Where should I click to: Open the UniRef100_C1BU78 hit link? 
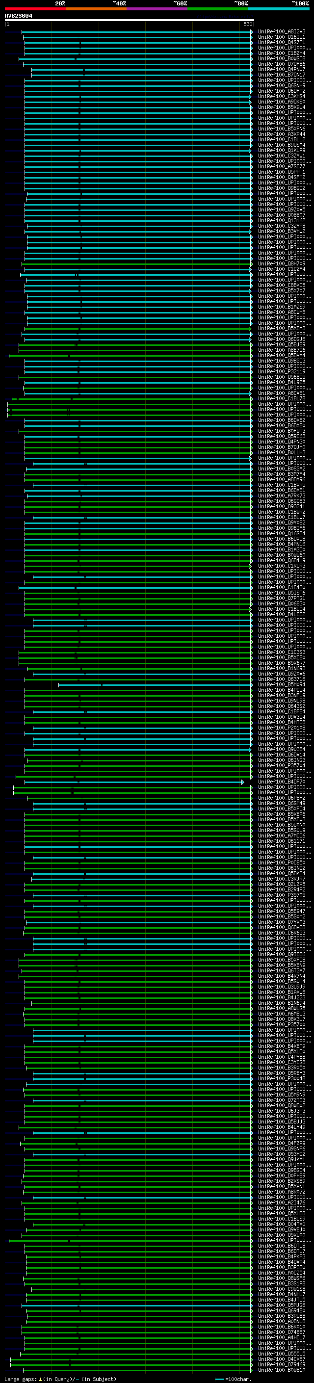tap(282, 398)
